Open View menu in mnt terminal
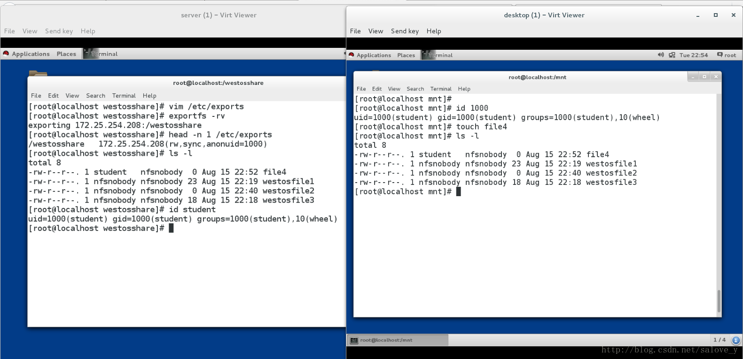Viewport: 743px width, 359px height. pyautogui.click(x=394, y=89)
